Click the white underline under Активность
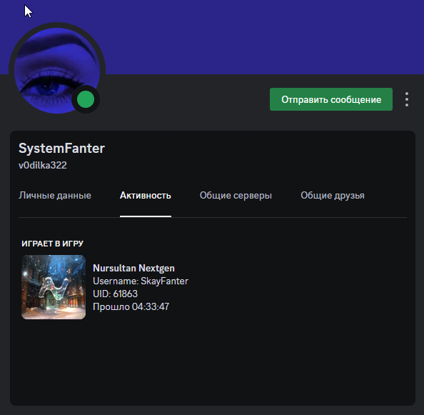 pyautogui.click(x=146, y=216)
